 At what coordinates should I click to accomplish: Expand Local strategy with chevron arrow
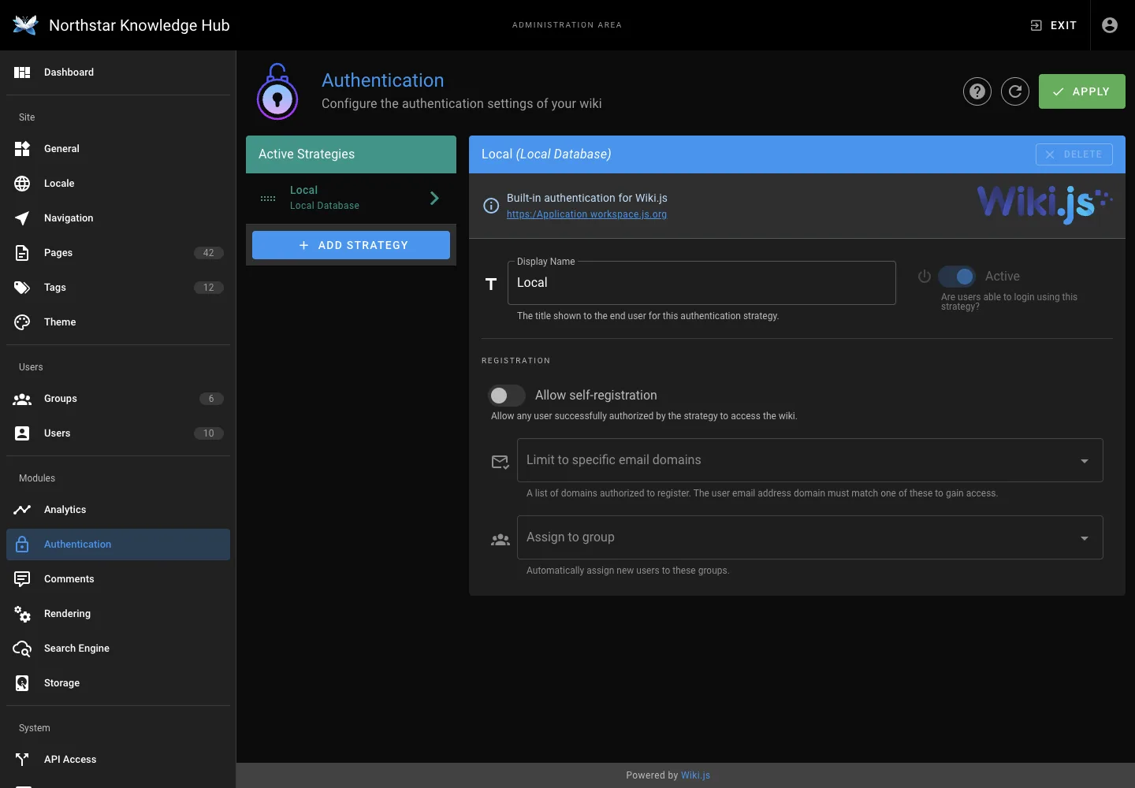(x=434, y=199)
